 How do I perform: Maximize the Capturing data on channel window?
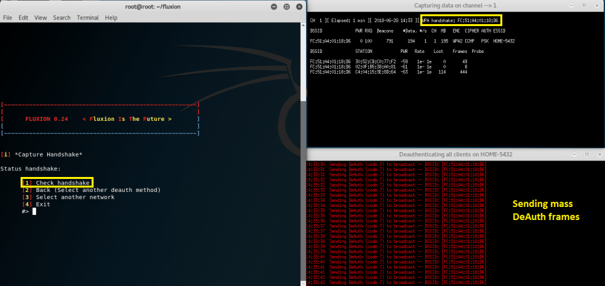click(583, 7)
